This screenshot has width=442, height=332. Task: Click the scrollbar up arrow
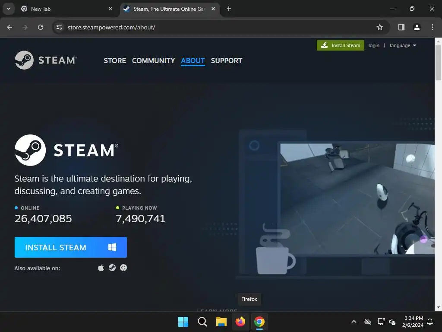pos(438,41)
